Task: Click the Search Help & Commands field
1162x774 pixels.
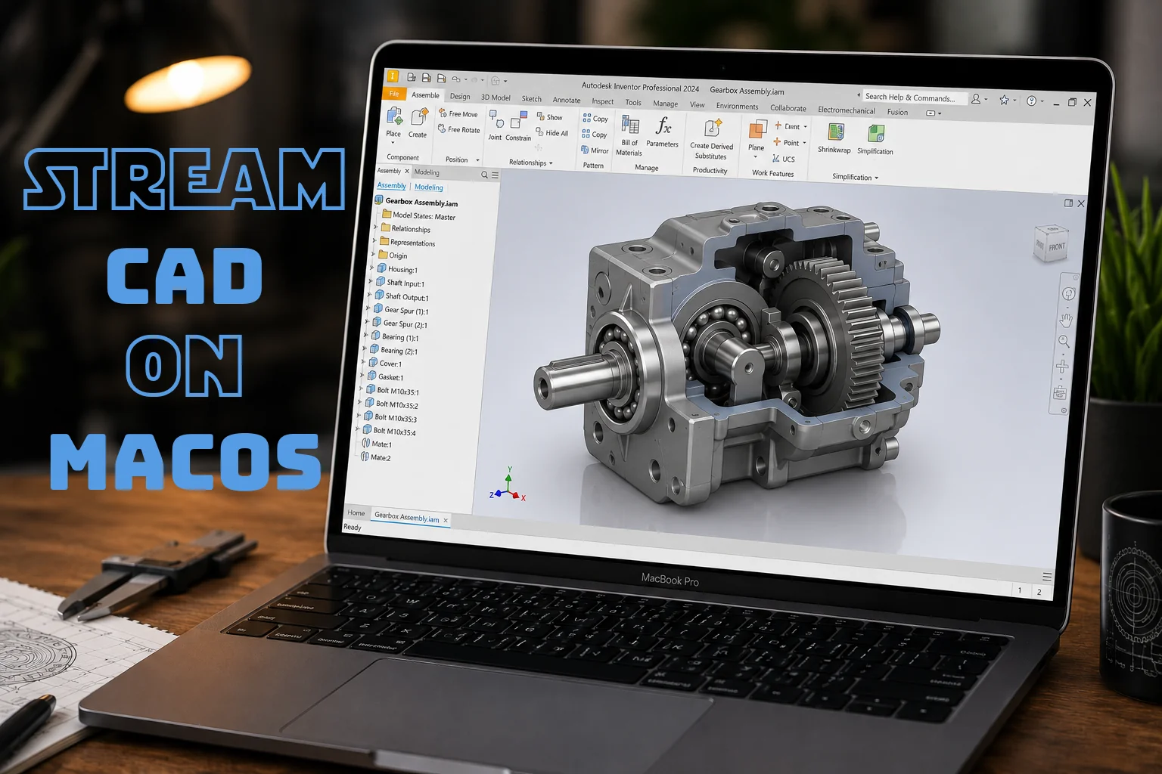Action: click(914, 97)
